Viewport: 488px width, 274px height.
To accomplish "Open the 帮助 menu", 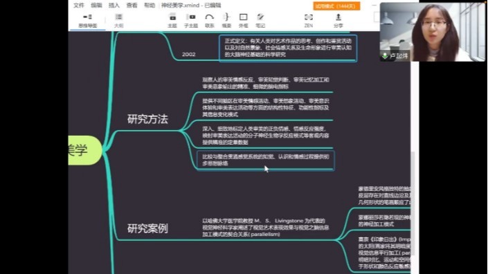I will 150,6.
